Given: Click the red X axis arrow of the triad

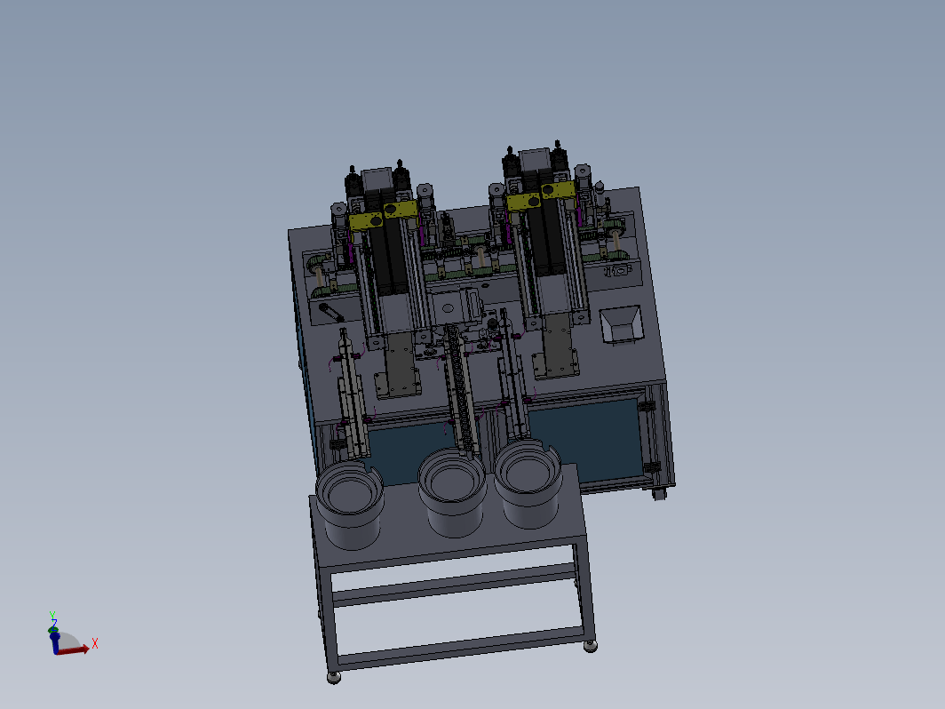Looking at the screenshot, I should coord(74,650).
